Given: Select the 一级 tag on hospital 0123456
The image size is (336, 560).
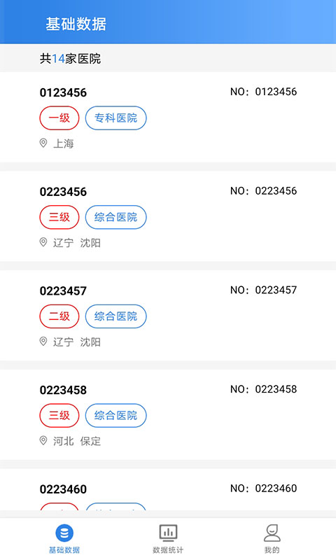Looking at the screenshot, I should tap(59, 118).
